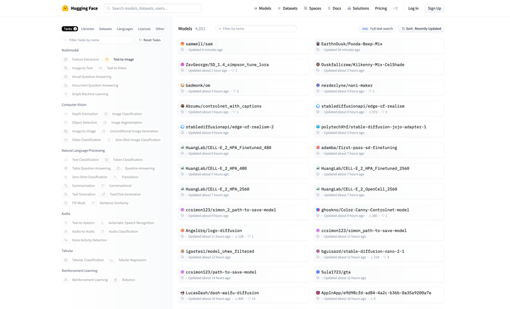Click the Text Classification task icon
The height and width of the screenshot is (309, 510).
click(x=66, y=160)
